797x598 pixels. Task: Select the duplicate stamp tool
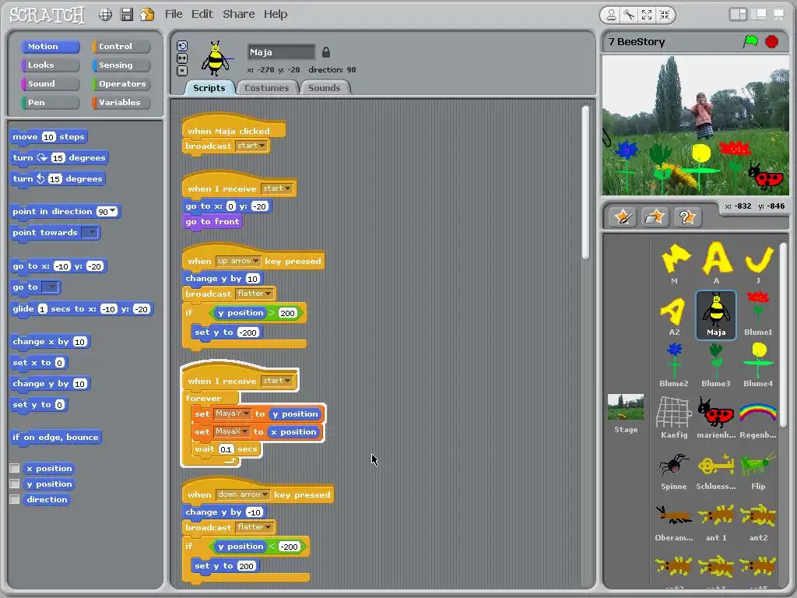pyautogui.click(x=611, y=16)
